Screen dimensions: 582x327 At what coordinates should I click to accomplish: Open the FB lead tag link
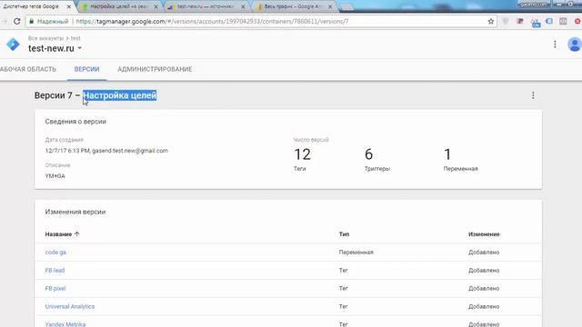pos(55,271)
